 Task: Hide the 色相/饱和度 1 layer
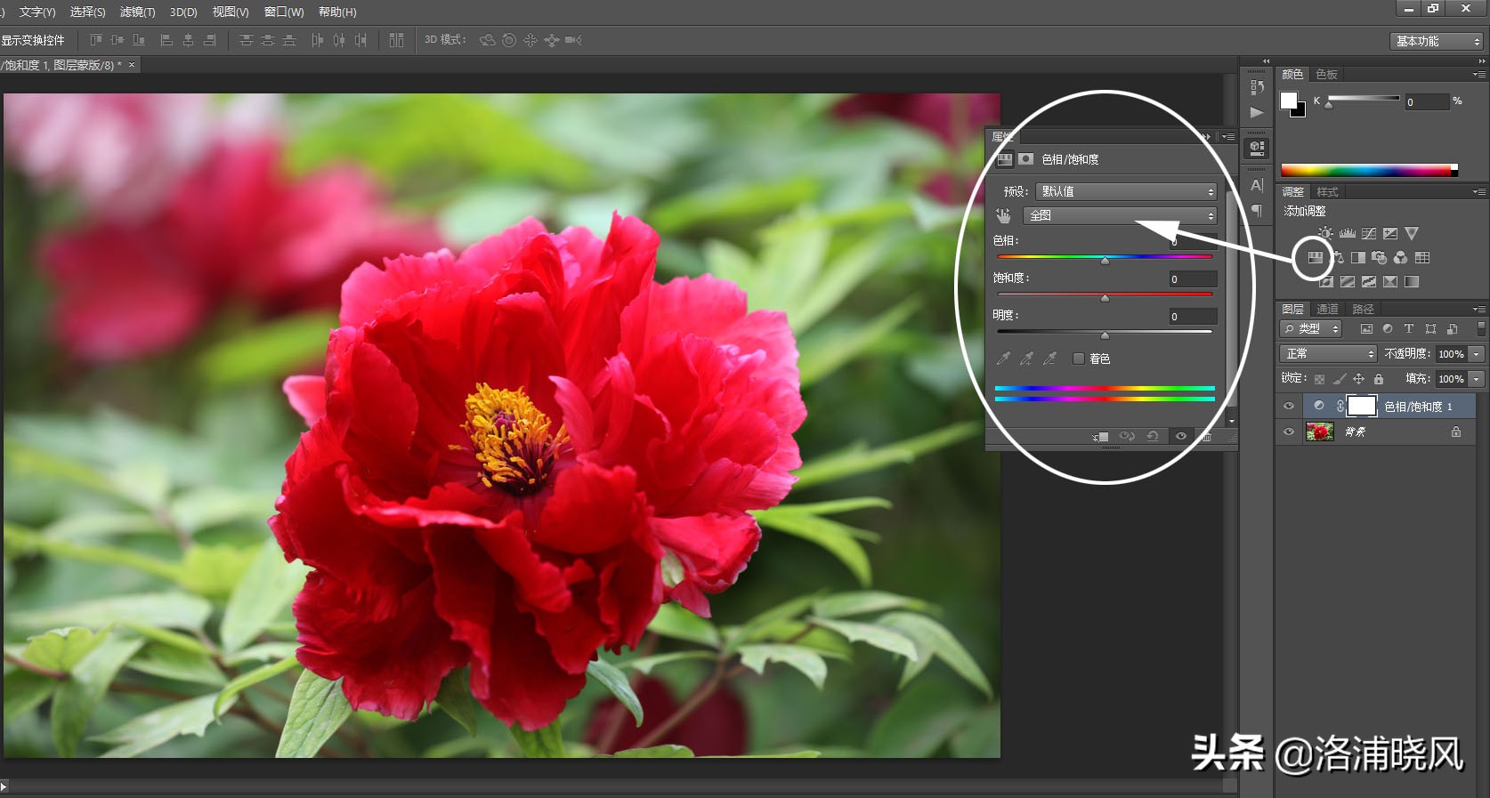[x=1288, y=407]
